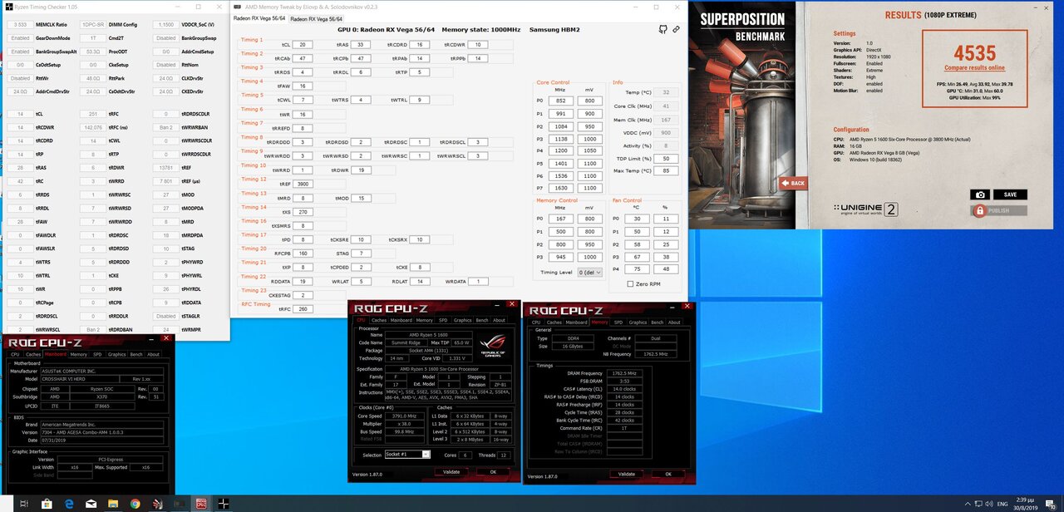Click Validate in the CPU-Z processor window
The image size is (1064, 512).
click(451, 471)
